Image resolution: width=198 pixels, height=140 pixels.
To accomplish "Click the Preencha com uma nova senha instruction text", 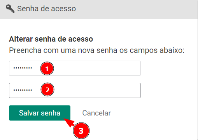I will (x=96, y=50).
